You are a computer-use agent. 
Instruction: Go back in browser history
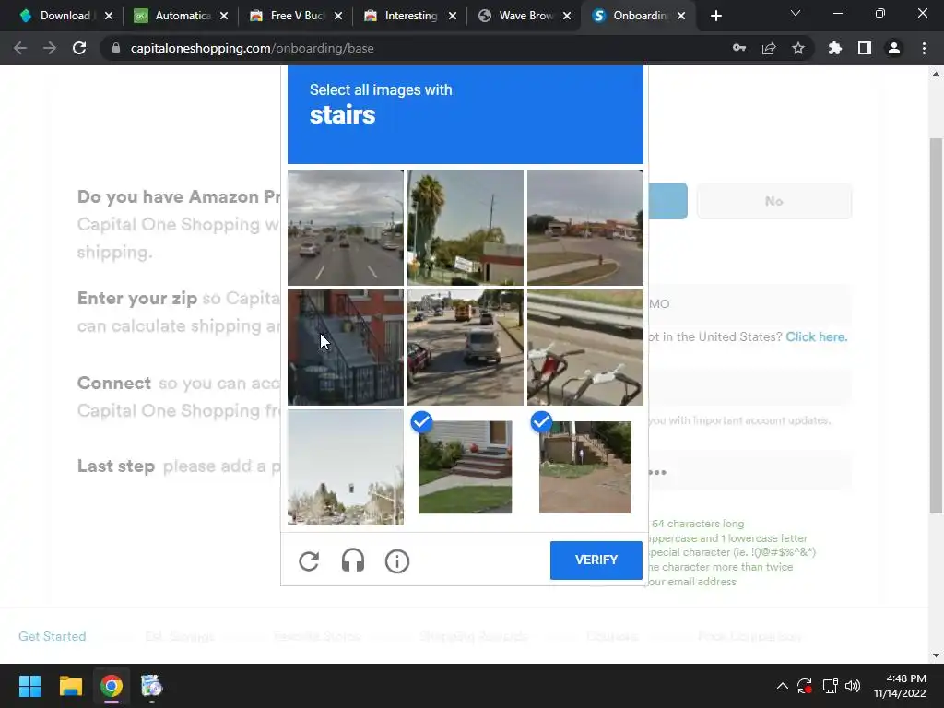click(x=20, y=48)
